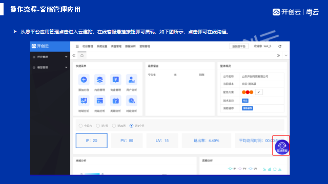Click the color scheme swatch dots
The height and width of the screenshot is (184, 328).
click(248, 92)
